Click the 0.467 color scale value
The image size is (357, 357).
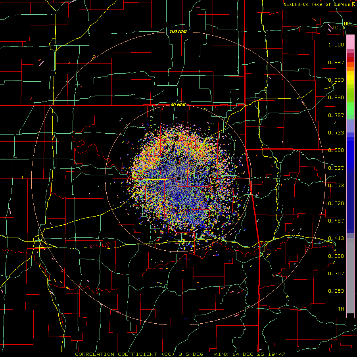click(336, 221)
